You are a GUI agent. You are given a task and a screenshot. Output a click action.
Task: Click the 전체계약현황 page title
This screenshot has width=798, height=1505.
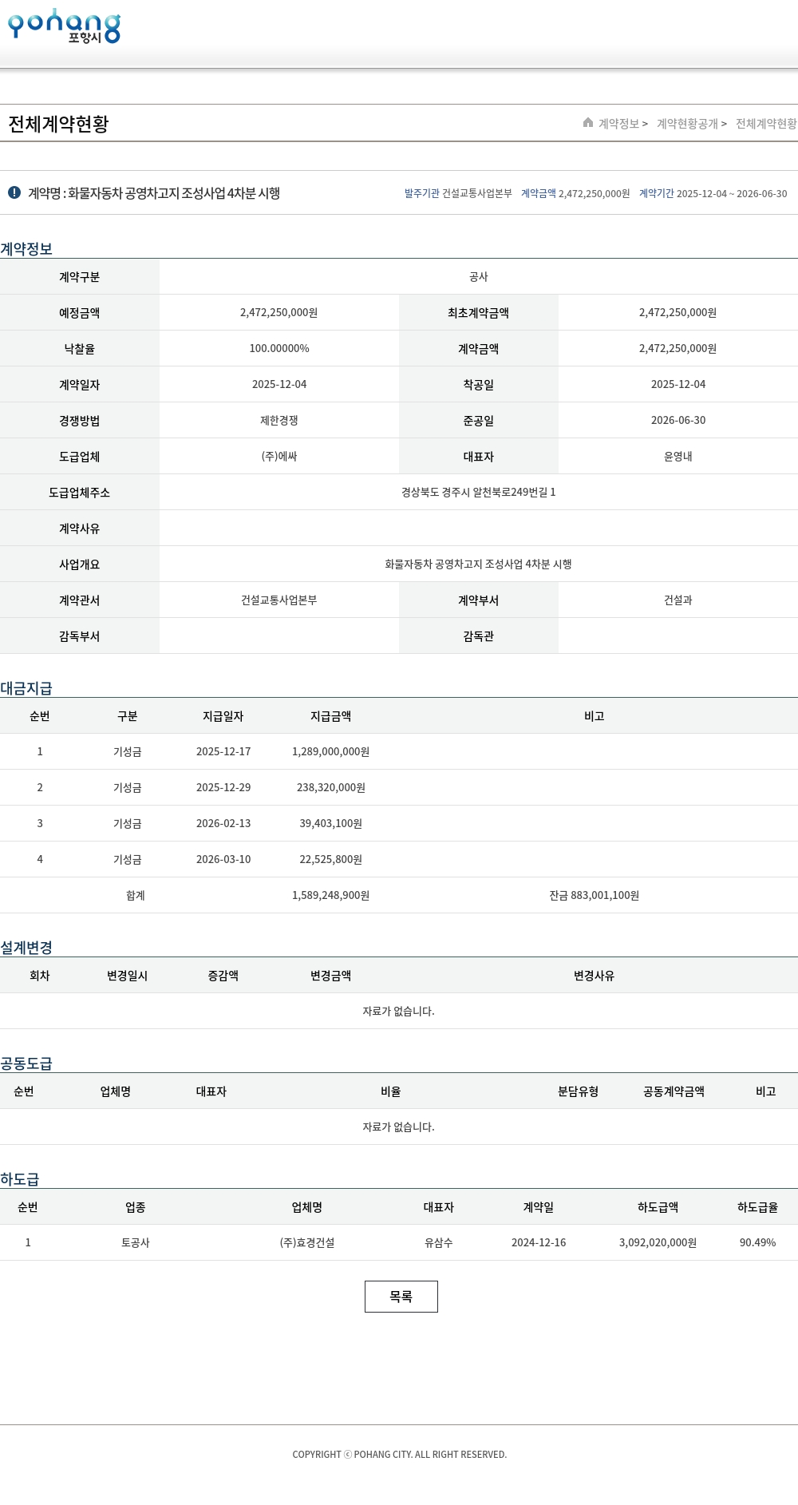(58, 125)
